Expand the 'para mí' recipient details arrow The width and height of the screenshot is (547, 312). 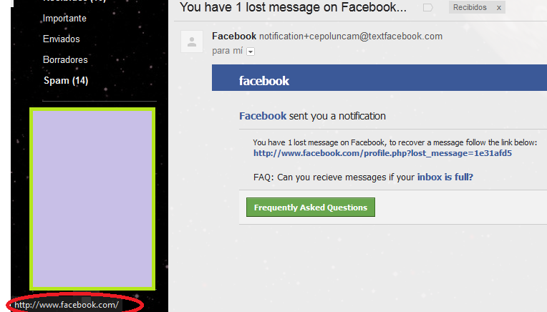click(x=251, y=52)
